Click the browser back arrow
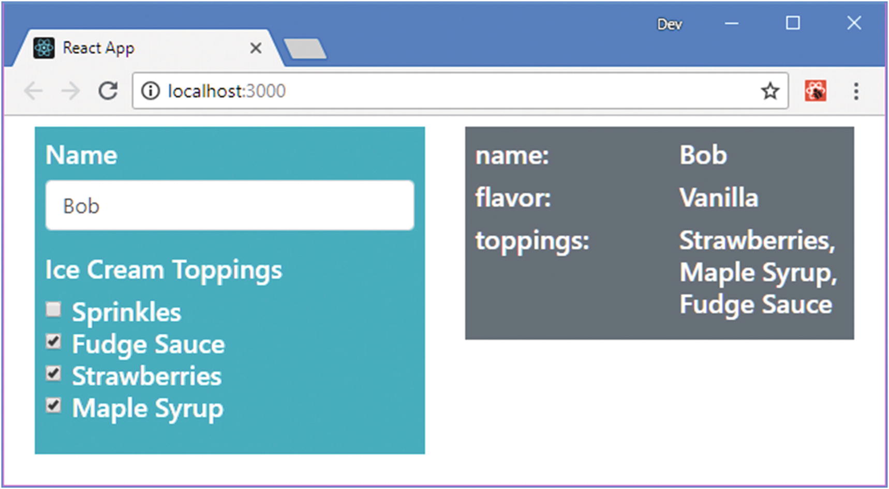 [x=34, y=91]
